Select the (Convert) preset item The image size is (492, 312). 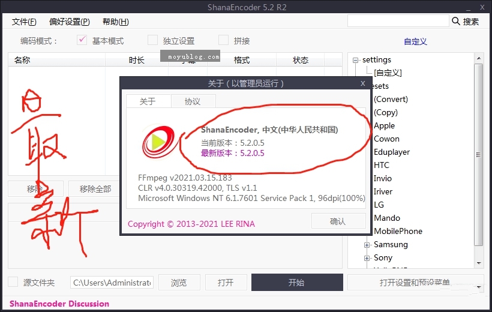[x=391, y=99]
